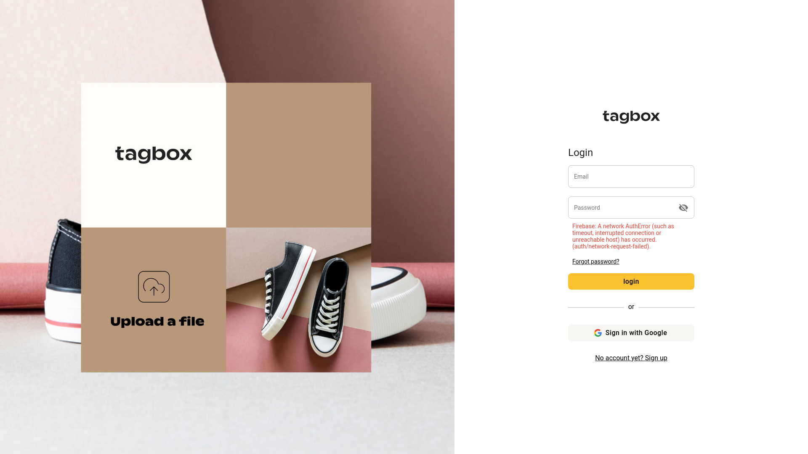808x454 pixels.
Task: Click the Firebase network error message
Action: pos(623,236)
